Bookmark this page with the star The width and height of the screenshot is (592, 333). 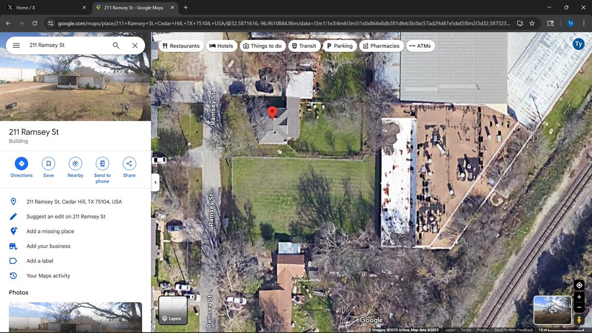(532, 23)
